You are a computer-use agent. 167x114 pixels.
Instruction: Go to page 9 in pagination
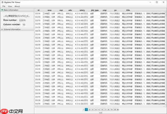point(112,110)
